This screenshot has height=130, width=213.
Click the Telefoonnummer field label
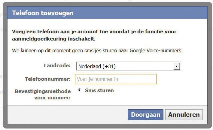(x=47, y=79)
